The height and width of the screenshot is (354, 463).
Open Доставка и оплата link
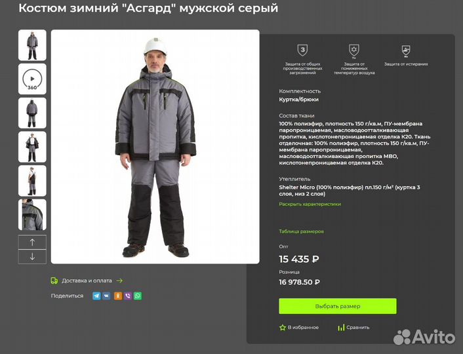point(87,281)
